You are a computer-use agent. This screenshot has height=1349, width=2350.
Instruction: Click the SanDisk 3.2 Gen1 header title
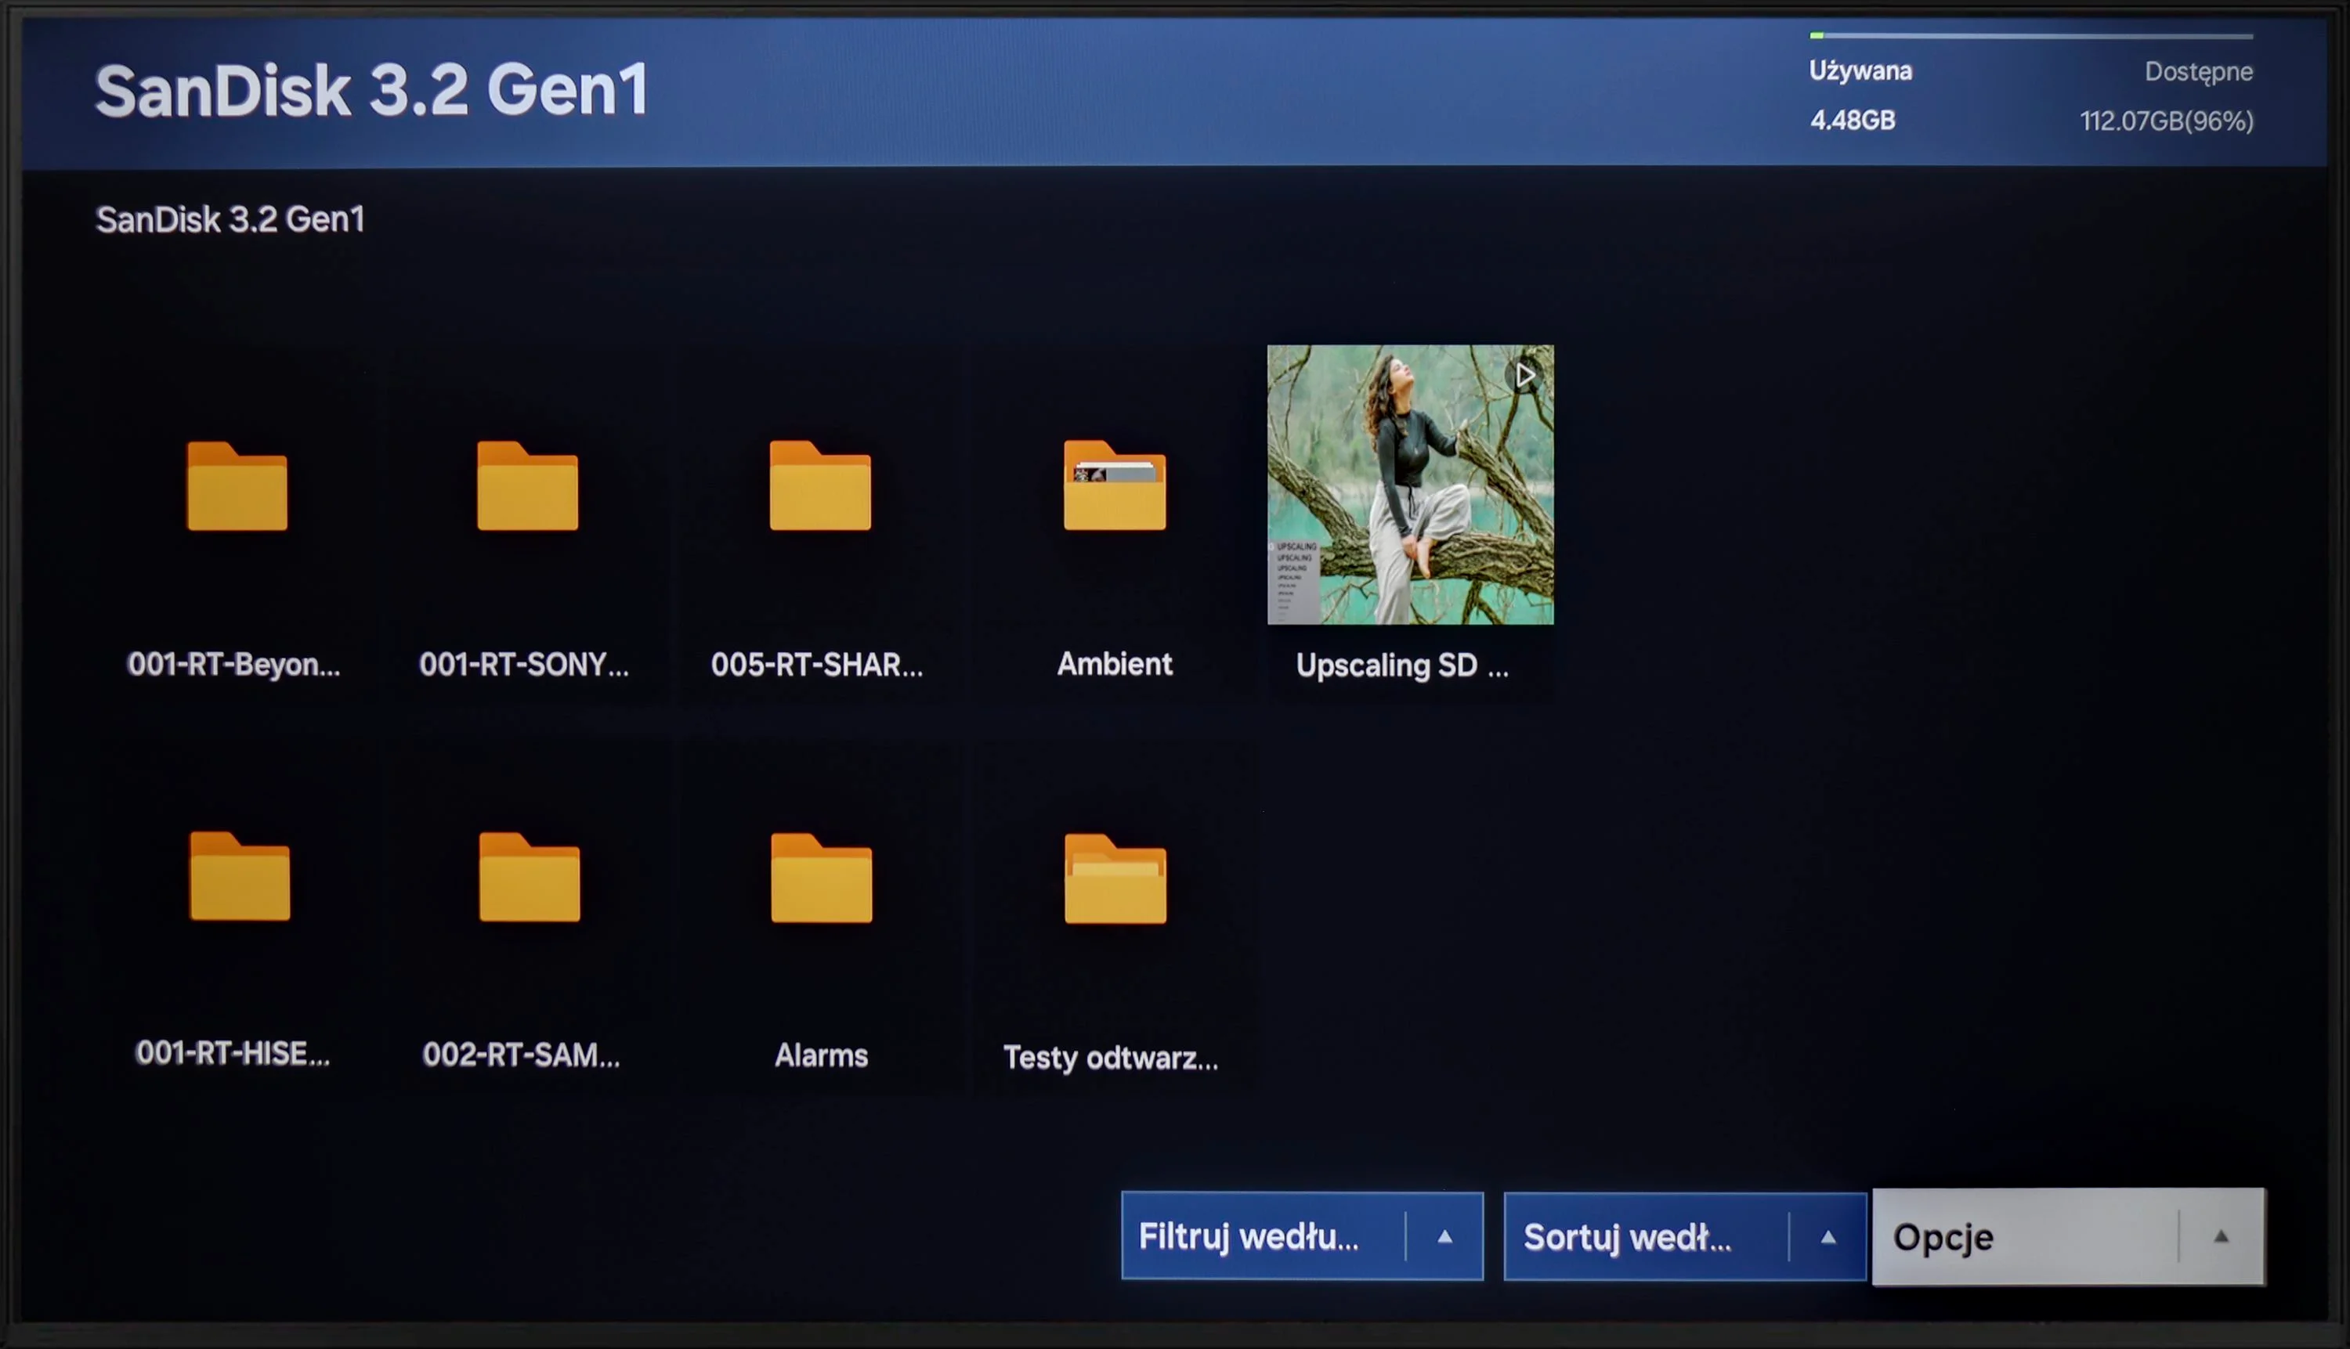coord(372,90)
